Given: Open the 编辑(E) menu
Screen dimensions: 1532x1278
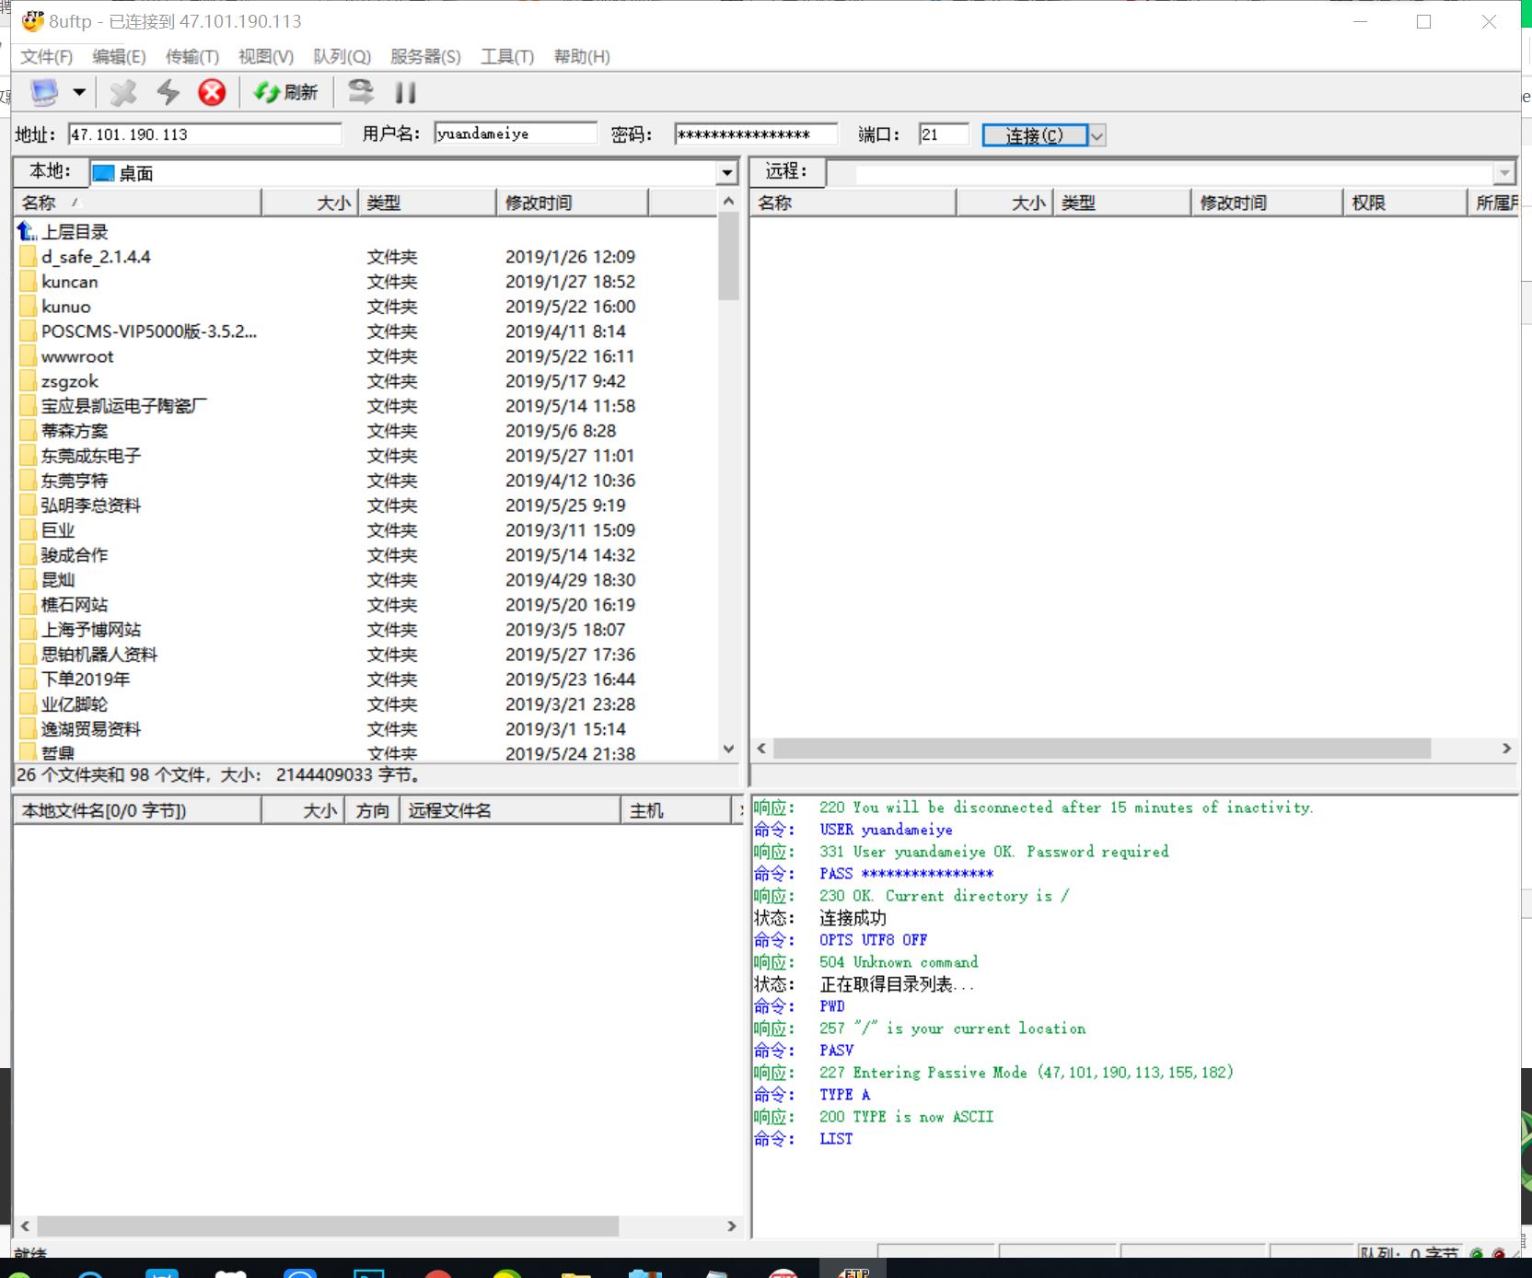Looking at the screenshot, I should point(119,56).
